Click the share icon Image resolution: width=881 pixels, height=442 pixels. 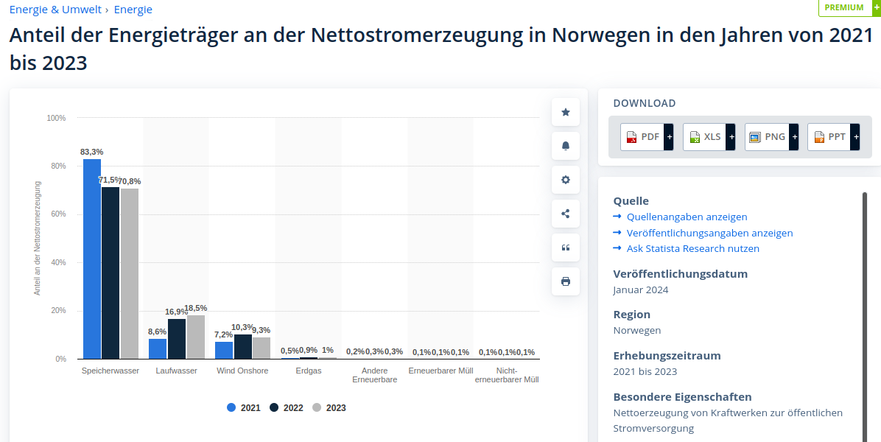point(566,214)
